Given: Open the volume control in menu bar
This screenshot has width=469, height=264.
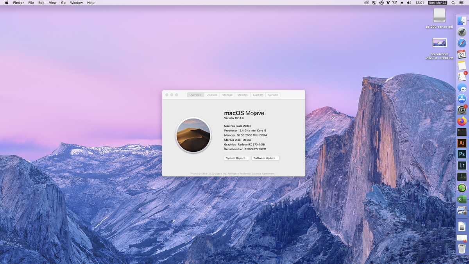Looking at the screenshot, I should [409, 3].
